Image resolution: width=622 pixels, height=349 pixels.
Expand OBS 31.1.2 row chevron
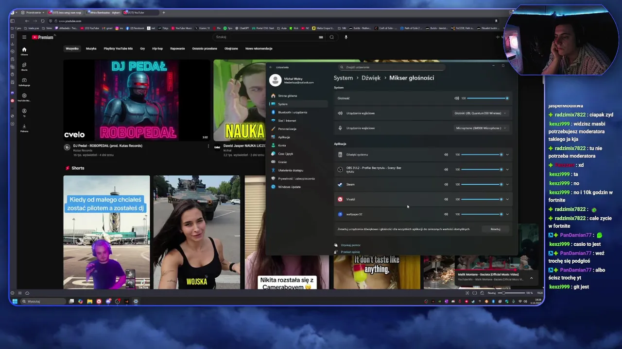tap(507, 170)
